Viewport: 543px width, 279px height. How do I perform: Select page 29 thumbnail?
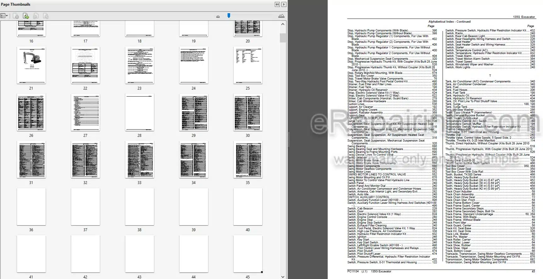point(194,113)
